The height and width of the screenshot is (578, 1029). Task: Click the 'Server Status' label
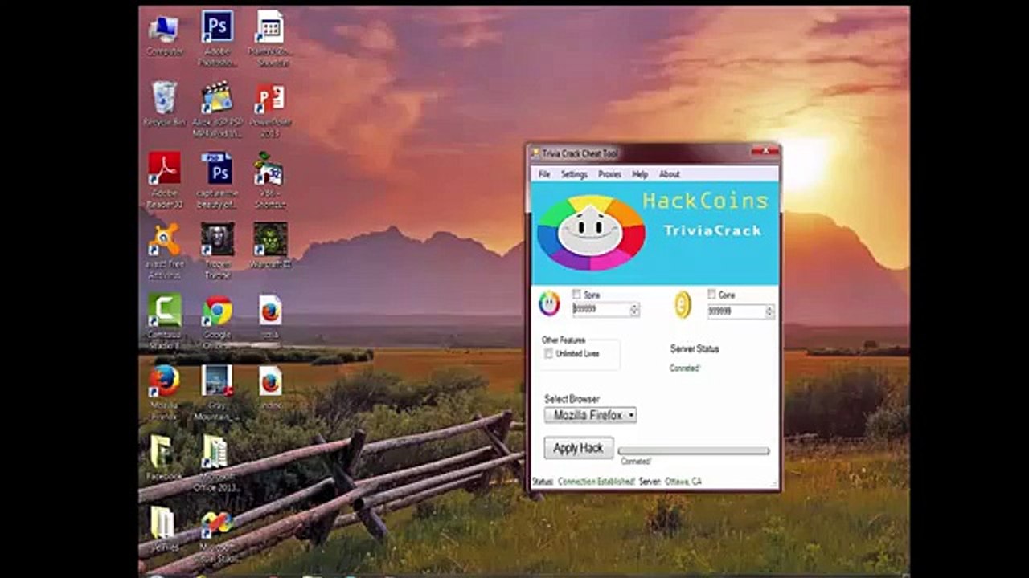click(x=695, y=349)
